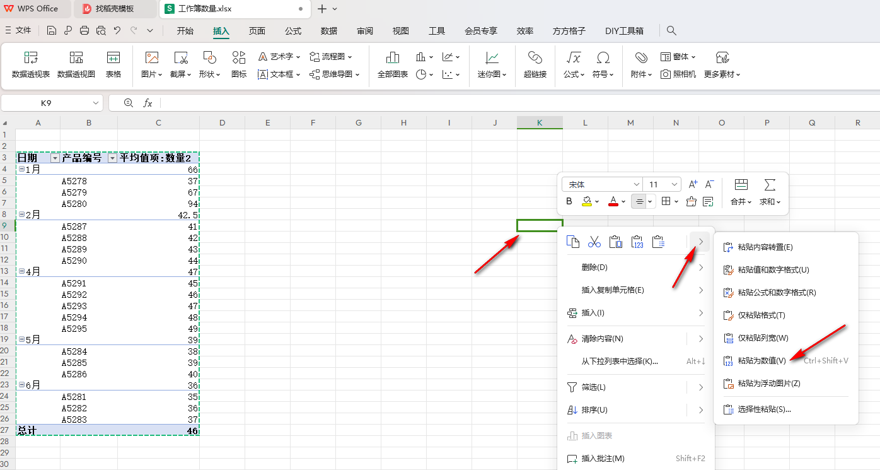880x470 pixels.
Task: Collapse the 6月 pivot group
Action: click(21, 385)
